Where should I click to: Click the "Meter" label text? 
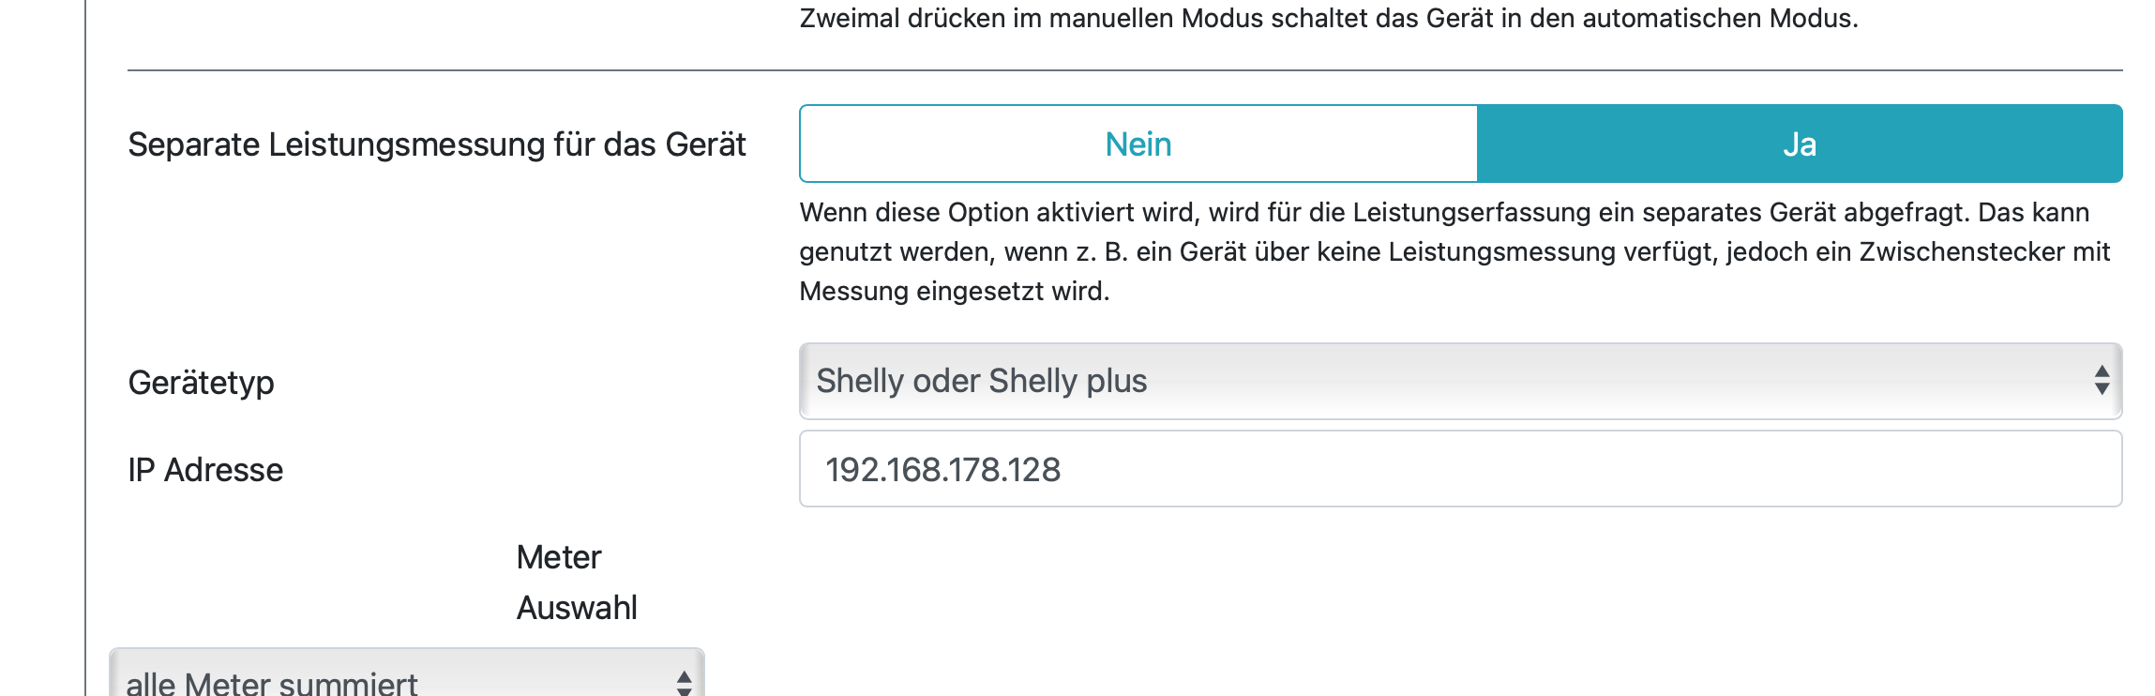coord(559,557)
